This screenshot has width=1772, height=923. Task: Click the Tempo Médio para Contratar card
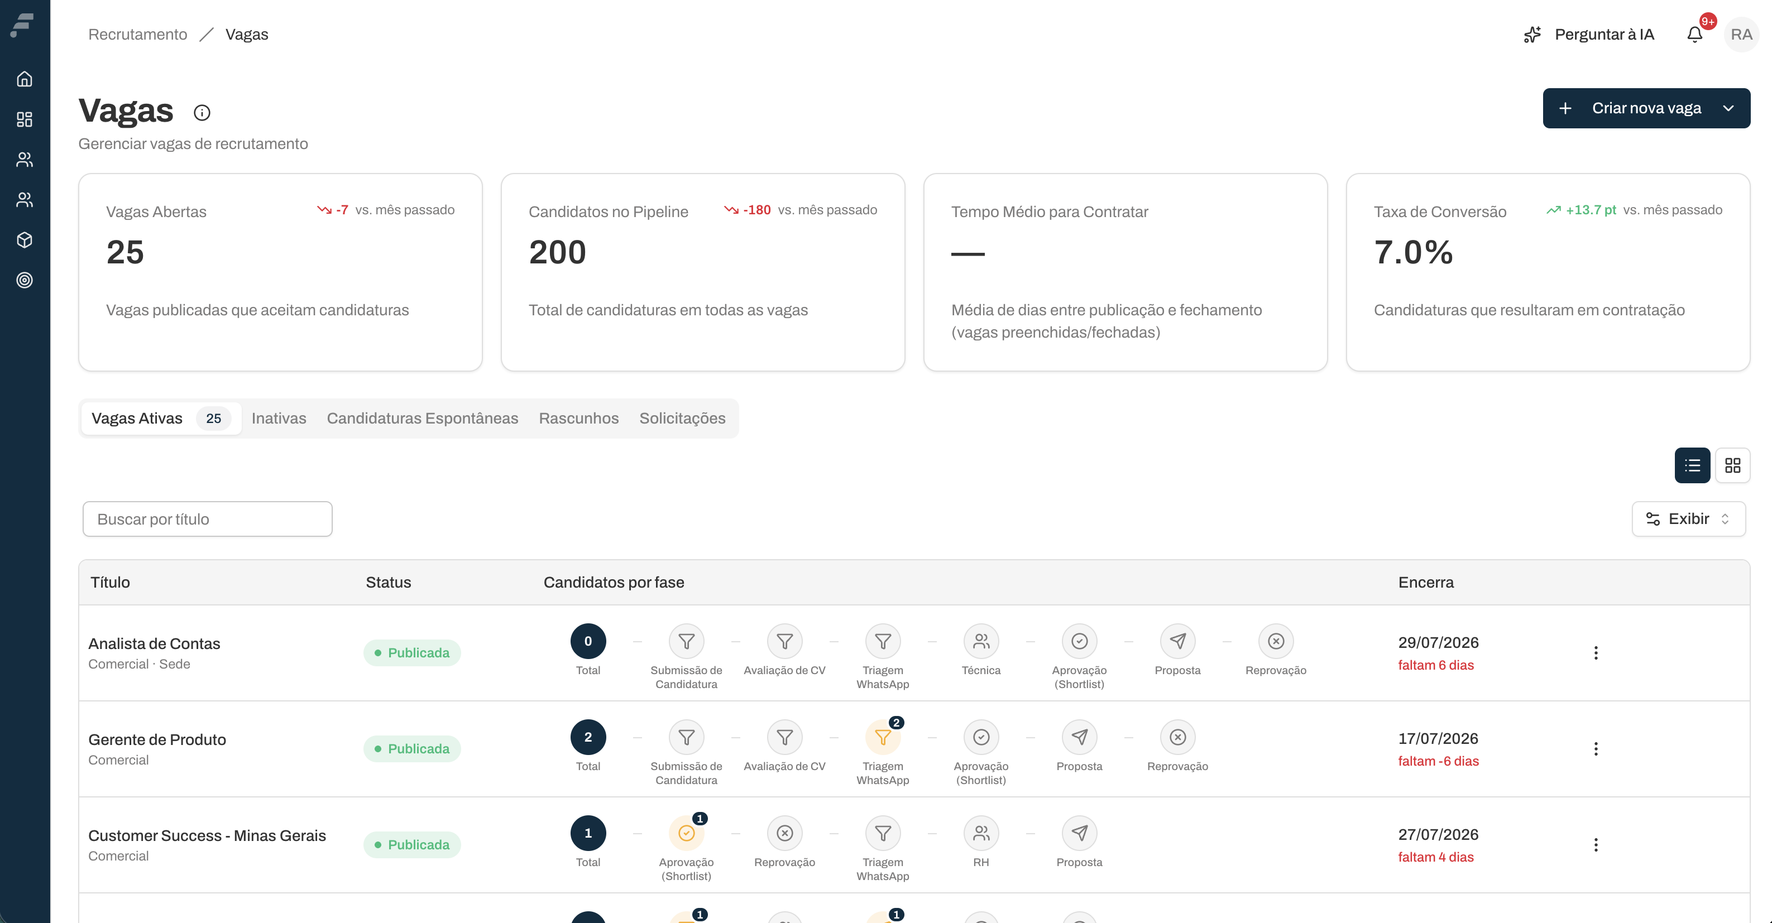1126,272
